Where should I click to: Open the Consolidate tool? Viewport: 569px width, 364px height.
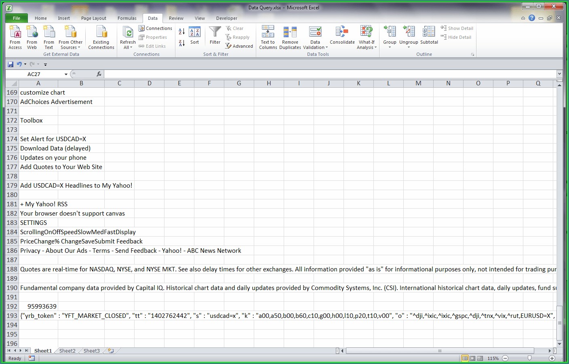[x=342, y=36]
